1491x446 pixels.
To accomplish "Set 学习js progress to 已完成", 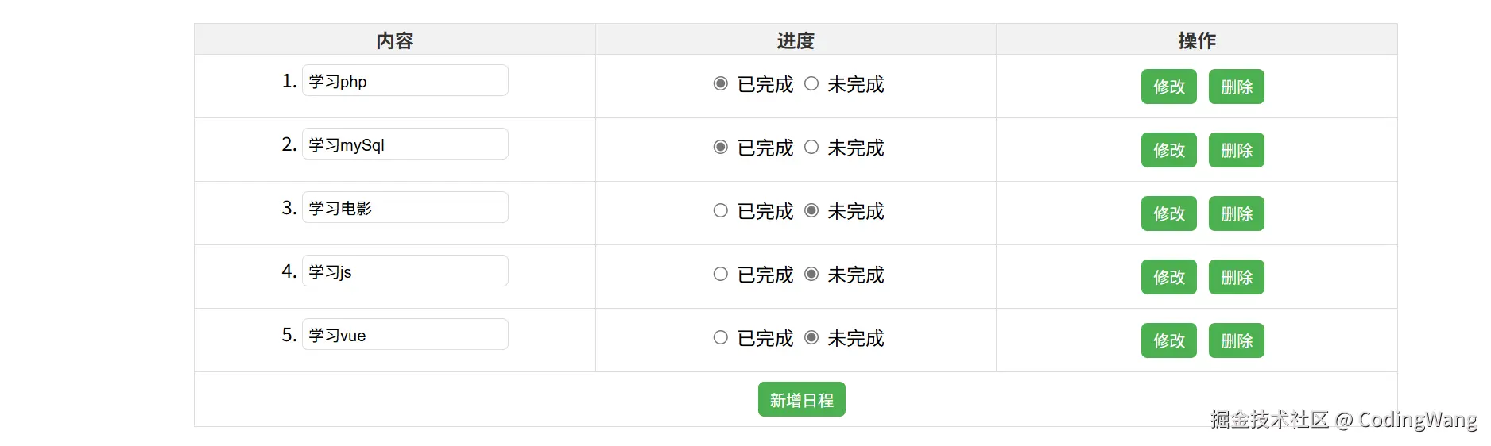I will (x=721, y=274).
